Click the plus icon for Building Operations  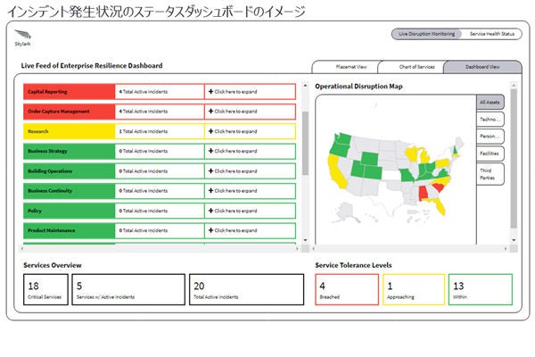(x=211, y=171)
